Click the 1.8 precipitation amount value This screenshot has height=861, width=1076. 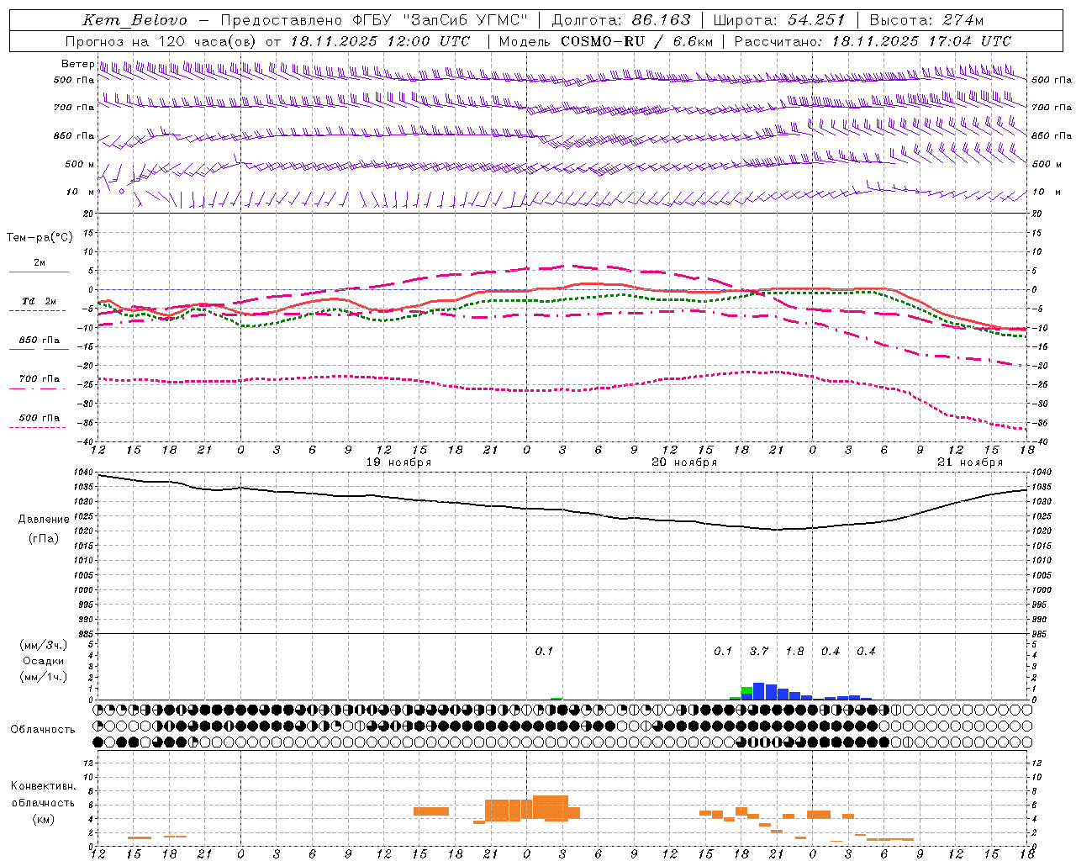pos(794,652)
